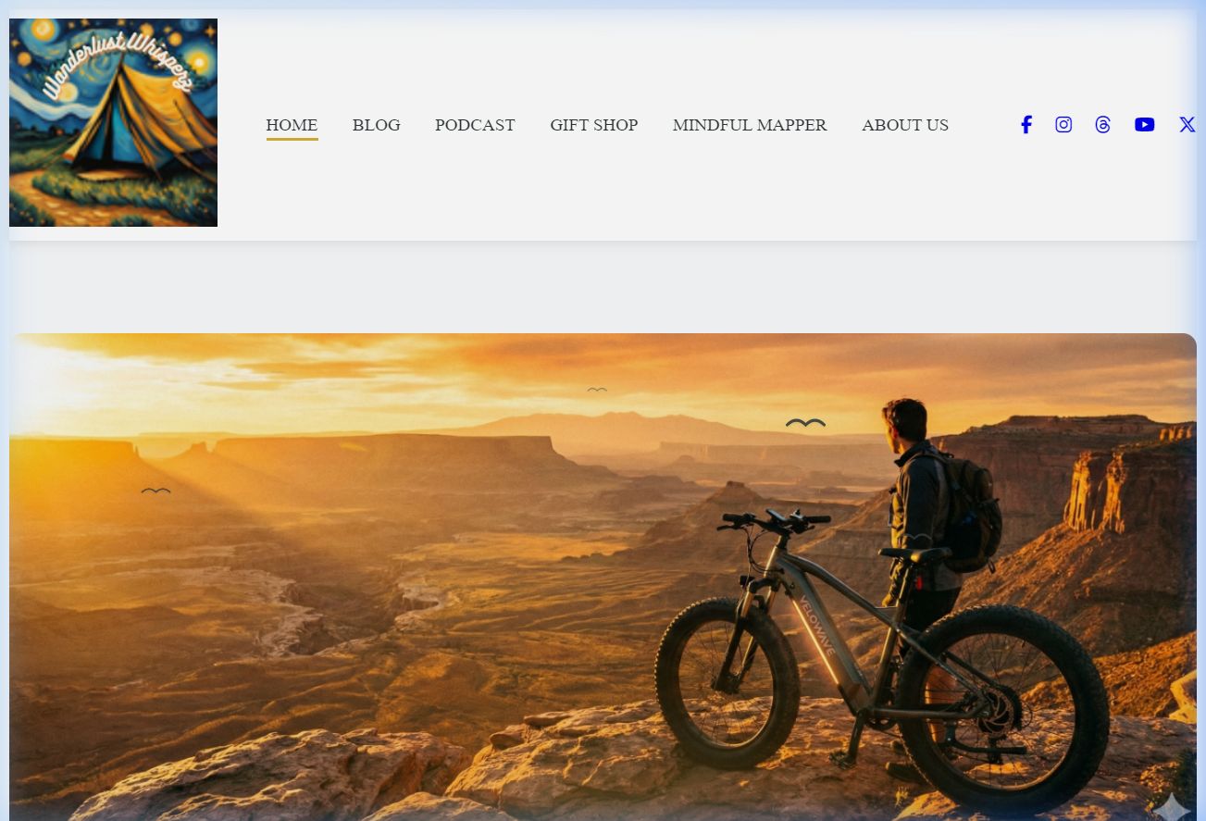Screen dimensions: 1206x821
Task: Click the X (Twitter) icon
Action: tap(1187, 125)
